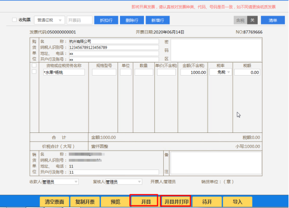Tick the *水果*杨桃 row checkbox

(34, 71)
